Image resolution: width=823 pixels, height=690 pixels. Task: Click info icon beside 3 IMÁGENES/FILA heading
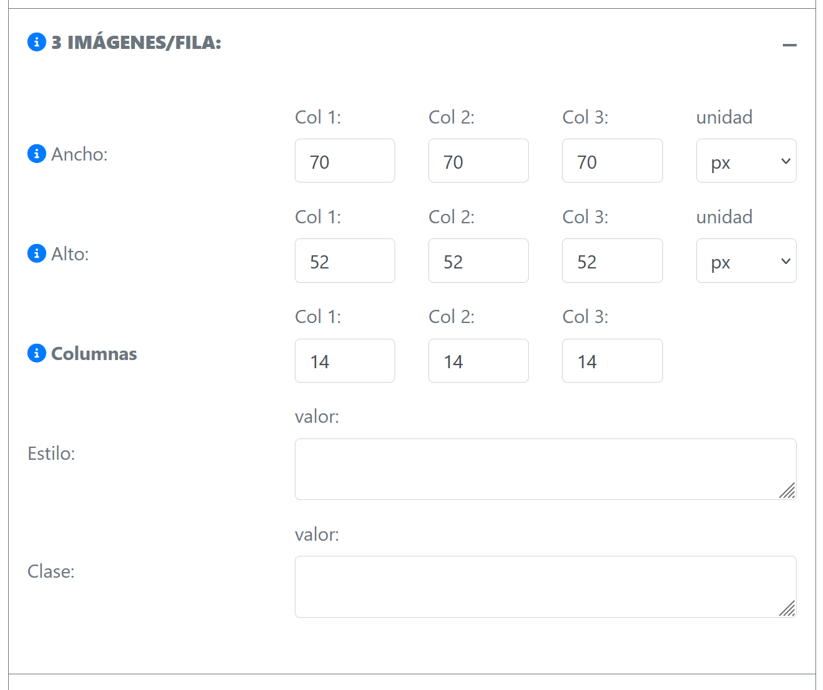tap(36, 42)
